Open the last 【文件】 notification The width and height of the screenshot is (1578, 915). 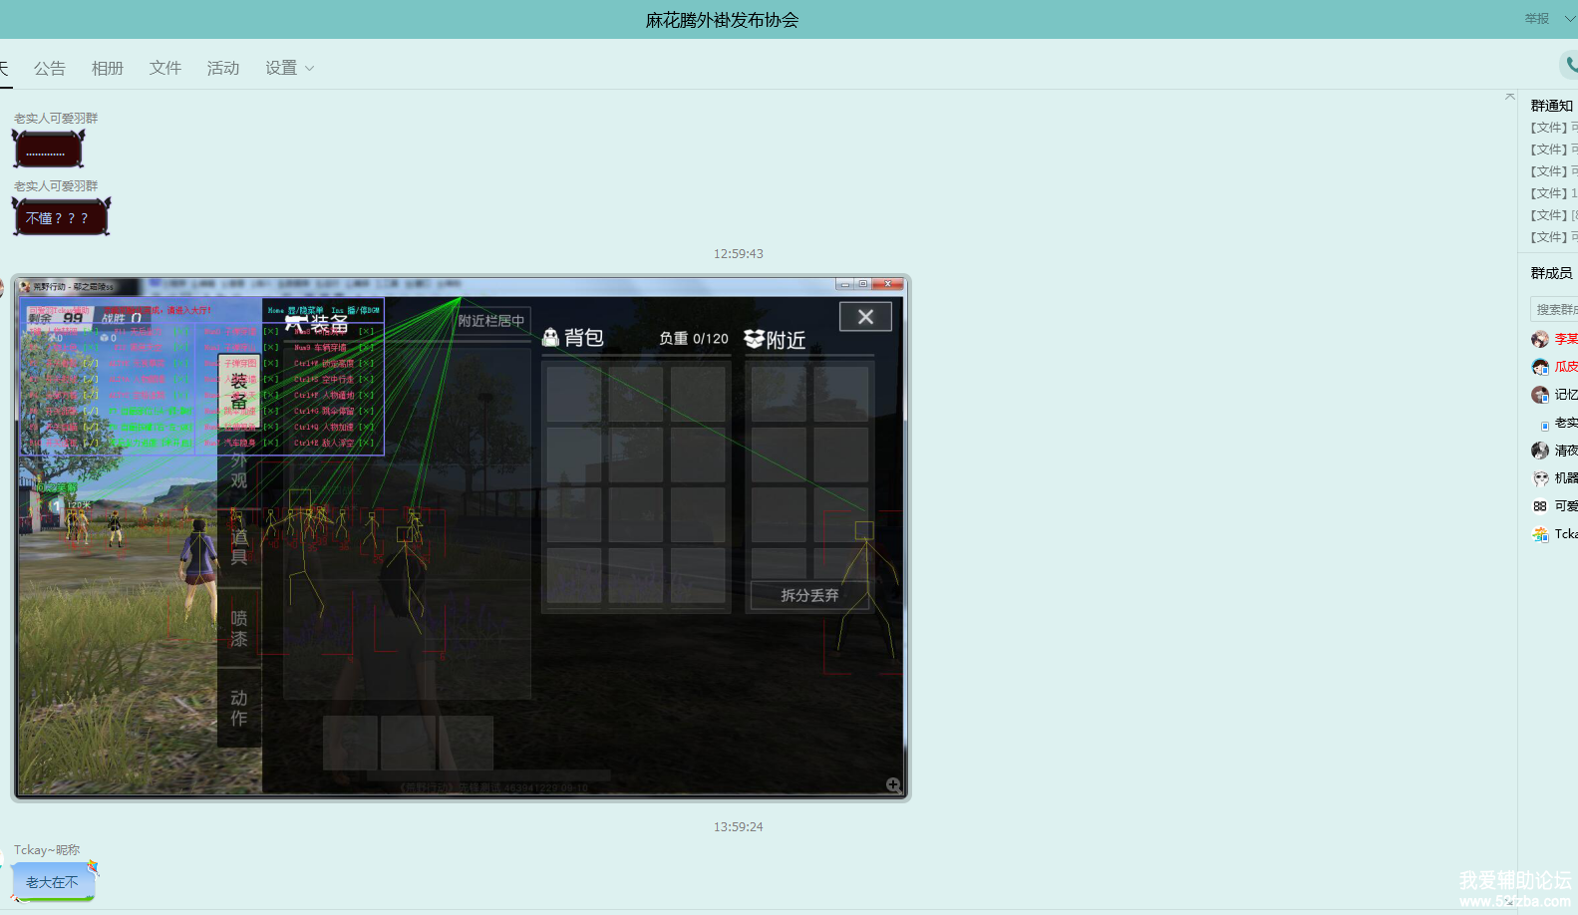tap(1554, 237)
